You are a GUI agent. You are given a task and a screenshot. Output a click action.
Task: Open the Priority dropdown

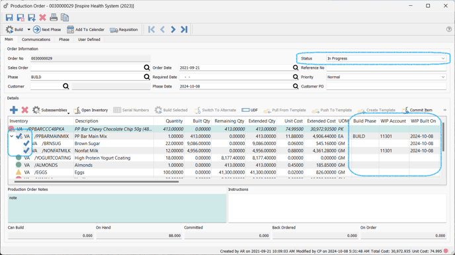click(443, 77)
